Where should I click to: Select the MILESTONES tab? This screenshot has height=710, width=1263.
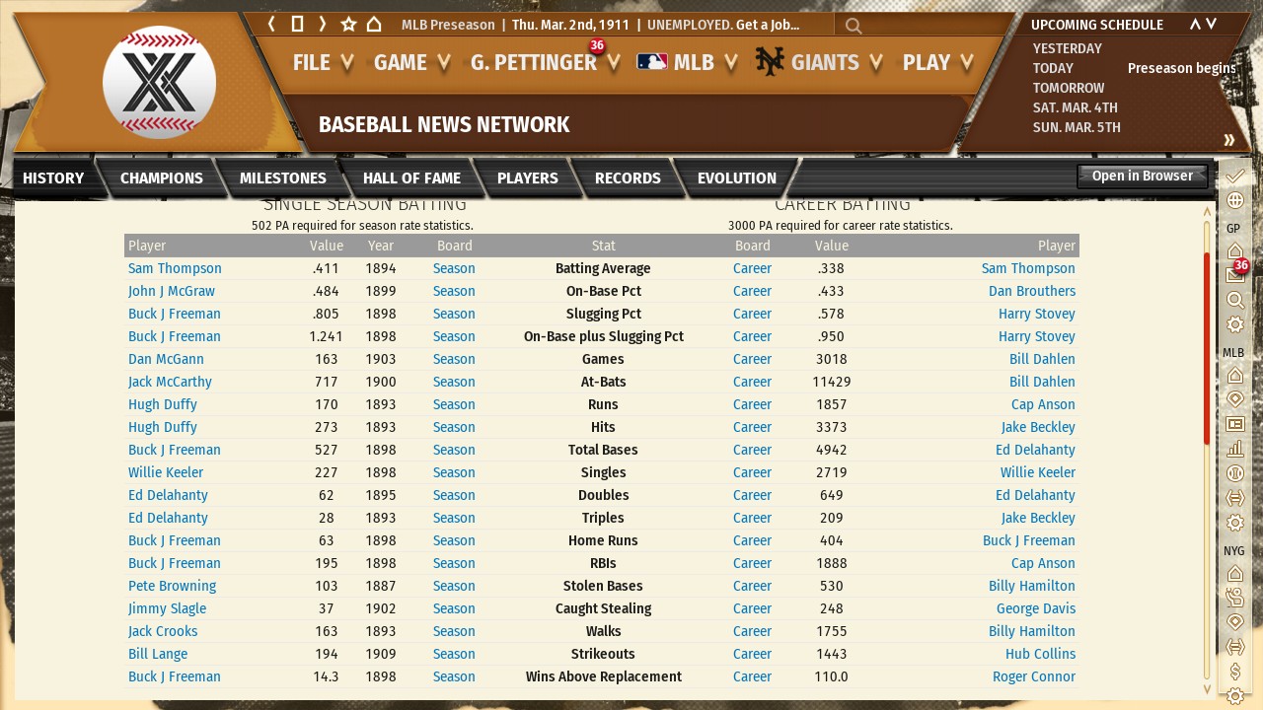(x=282, y=178)
